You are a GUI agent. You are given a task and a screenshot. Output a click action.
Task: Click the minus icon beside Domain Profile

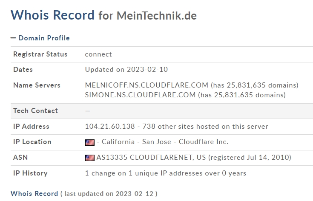click(13, 38)
